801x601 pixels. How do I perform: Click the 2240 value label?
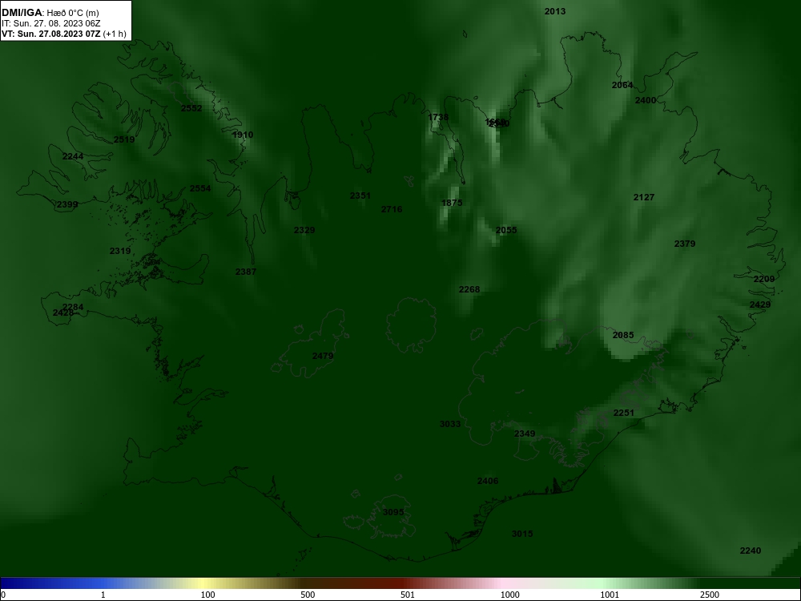coord(751,551)
